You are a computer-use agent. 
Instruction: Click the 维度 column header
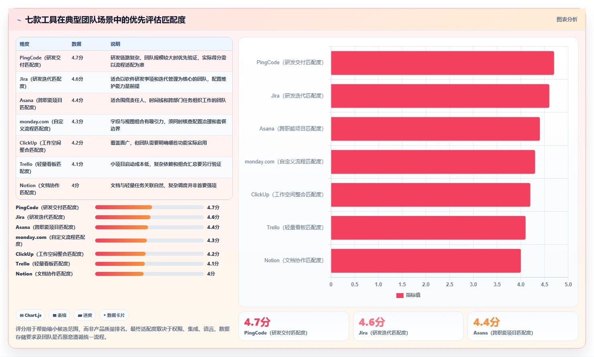tap(24, 44)
